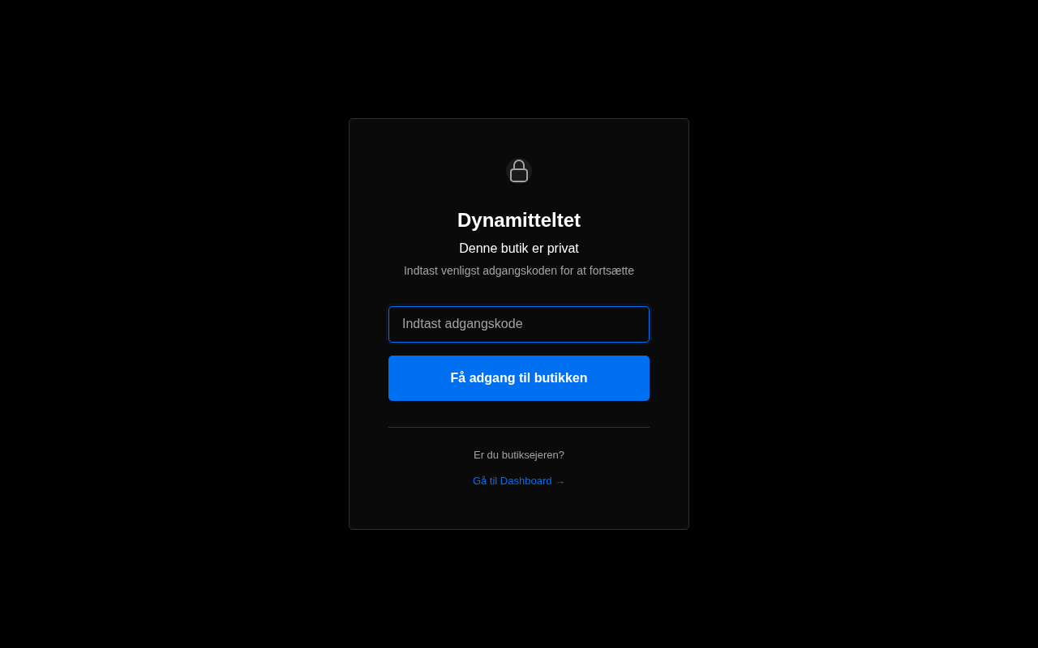Click the placeholder text Indtast adgangskode
Viewport: 1038px width, 648px height.
462,324
